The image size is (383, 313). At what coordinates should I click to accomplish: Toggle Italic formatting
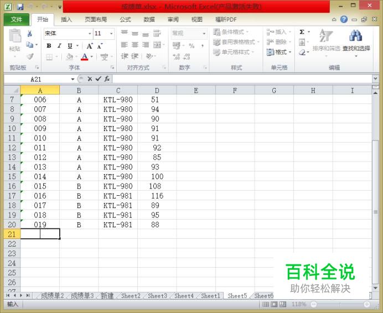point(59,46)
